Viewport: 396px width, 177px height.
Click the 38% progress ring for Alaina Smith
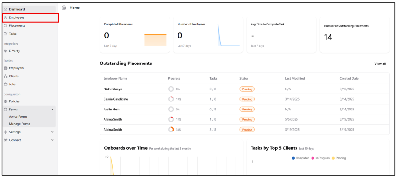point(171,130)
